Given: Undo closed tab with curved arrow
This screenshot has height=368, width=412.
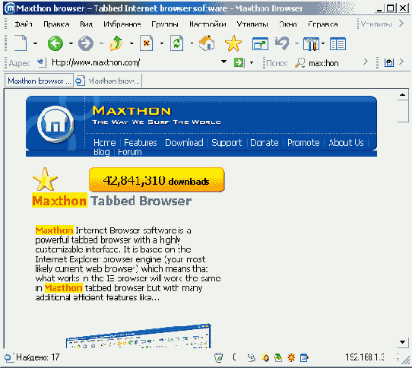Looking at the screenshot, I should 282,43.
